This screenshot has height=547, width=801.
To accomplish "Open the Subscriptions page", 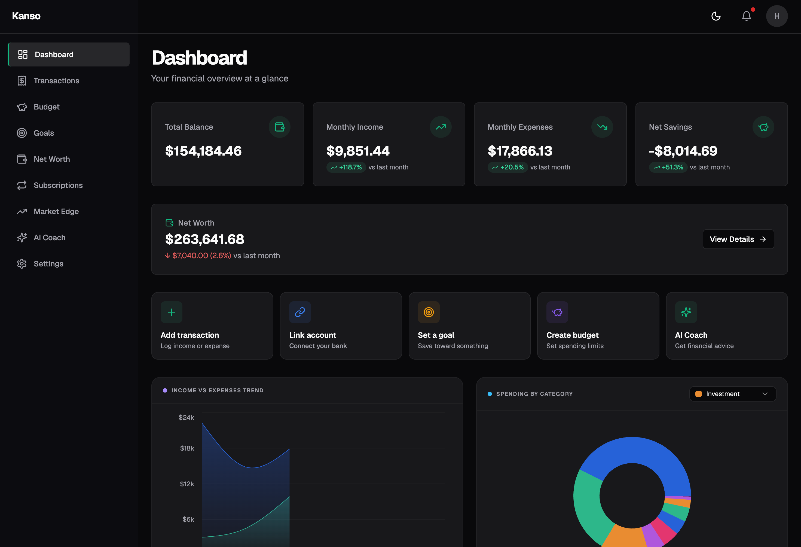I will coord(58,185).
